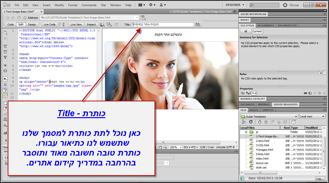Screen dimensions: 329x183
Task: Open the File menu
Action: [x=17, y=5]
